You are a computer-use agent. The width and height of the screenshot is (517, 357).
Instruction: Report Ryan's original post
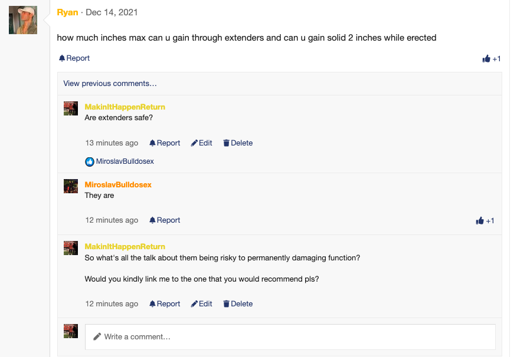(x=74, y=58)
